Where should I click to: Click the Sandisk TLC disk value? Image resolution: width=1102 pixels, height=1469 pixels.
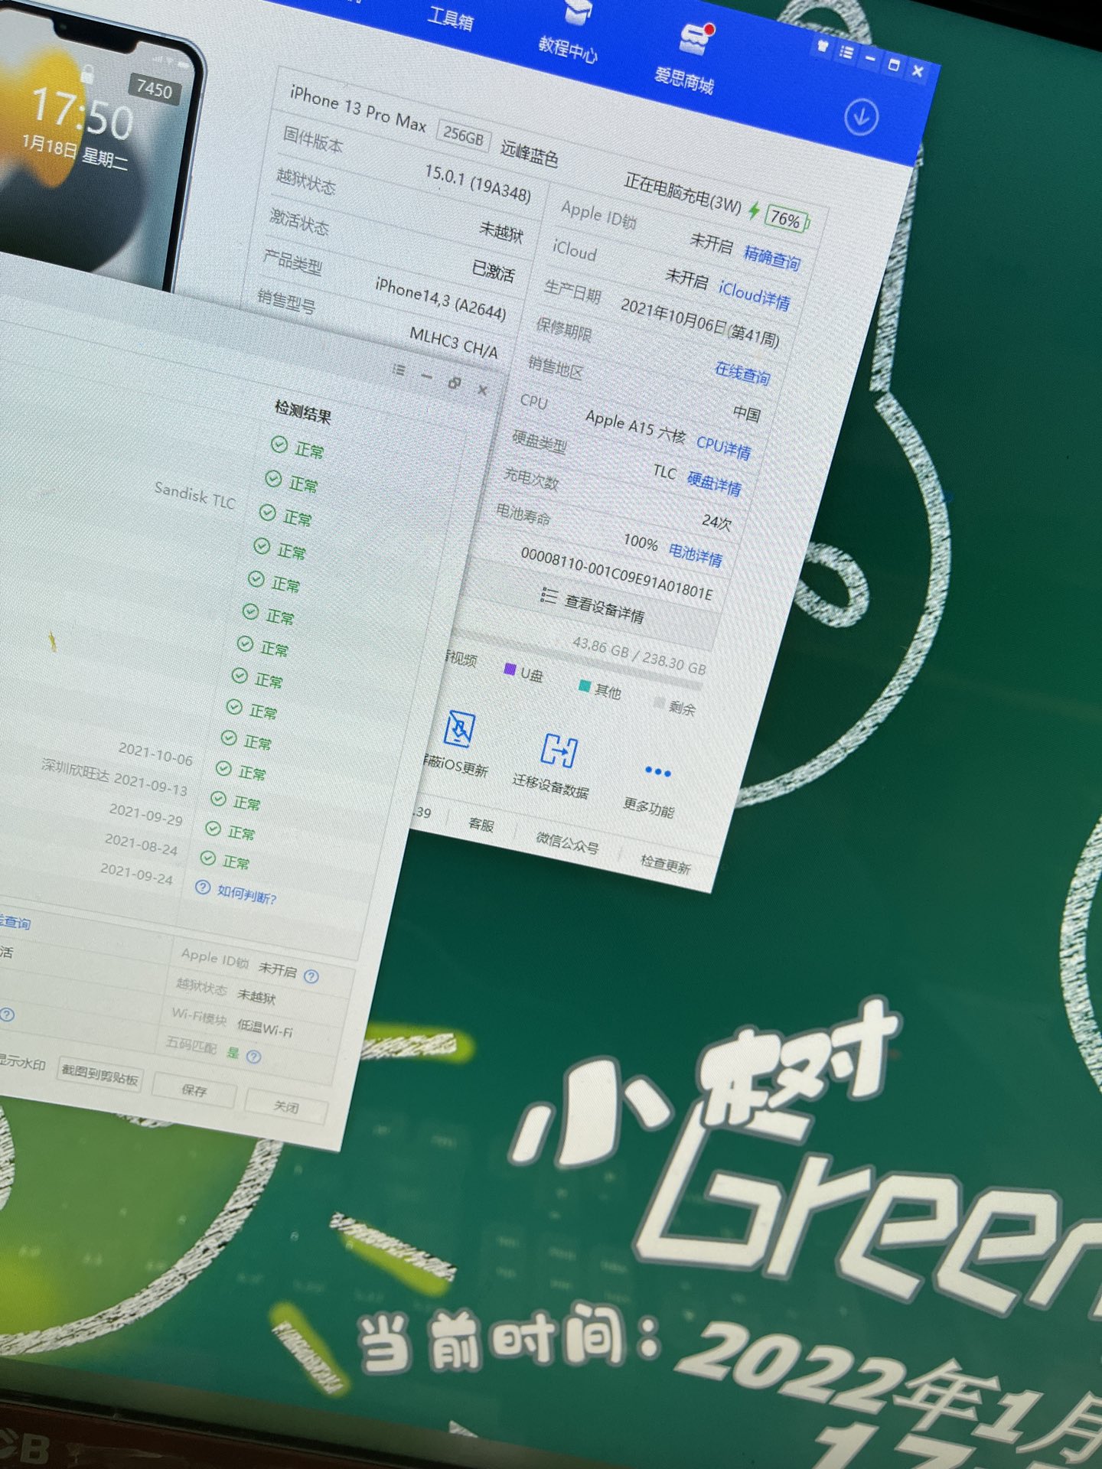coord(194,495)
